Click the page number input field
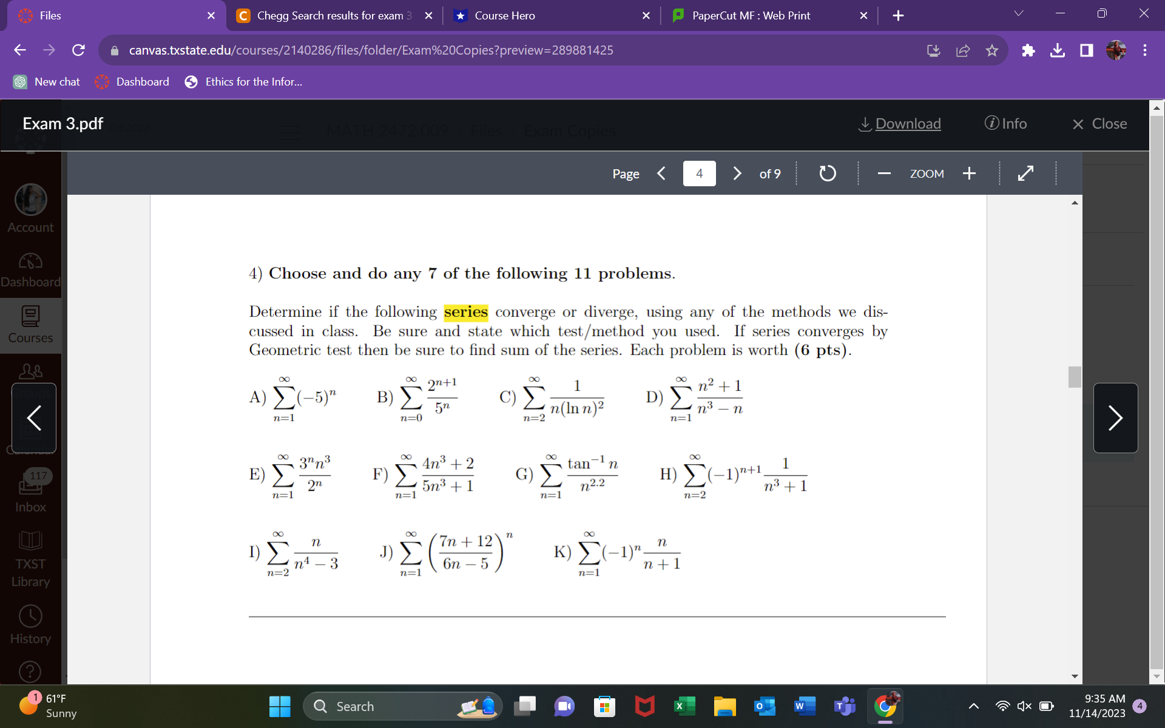 [x=699, y=174]
